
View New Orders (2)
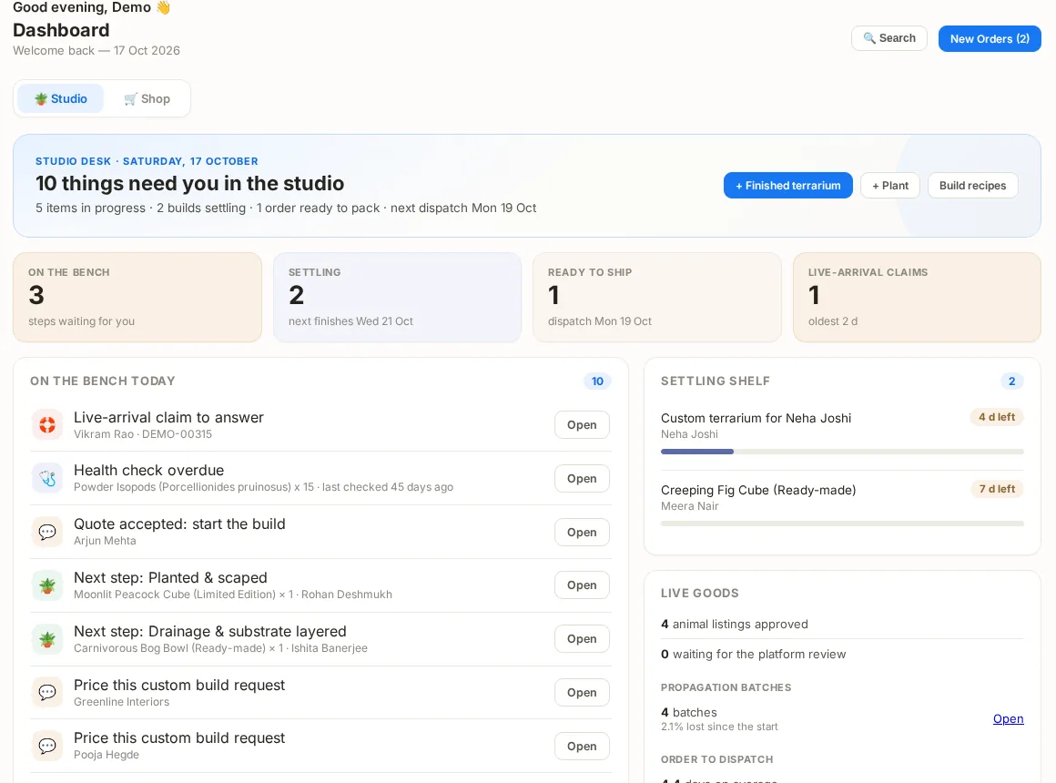tap(990, 38)
